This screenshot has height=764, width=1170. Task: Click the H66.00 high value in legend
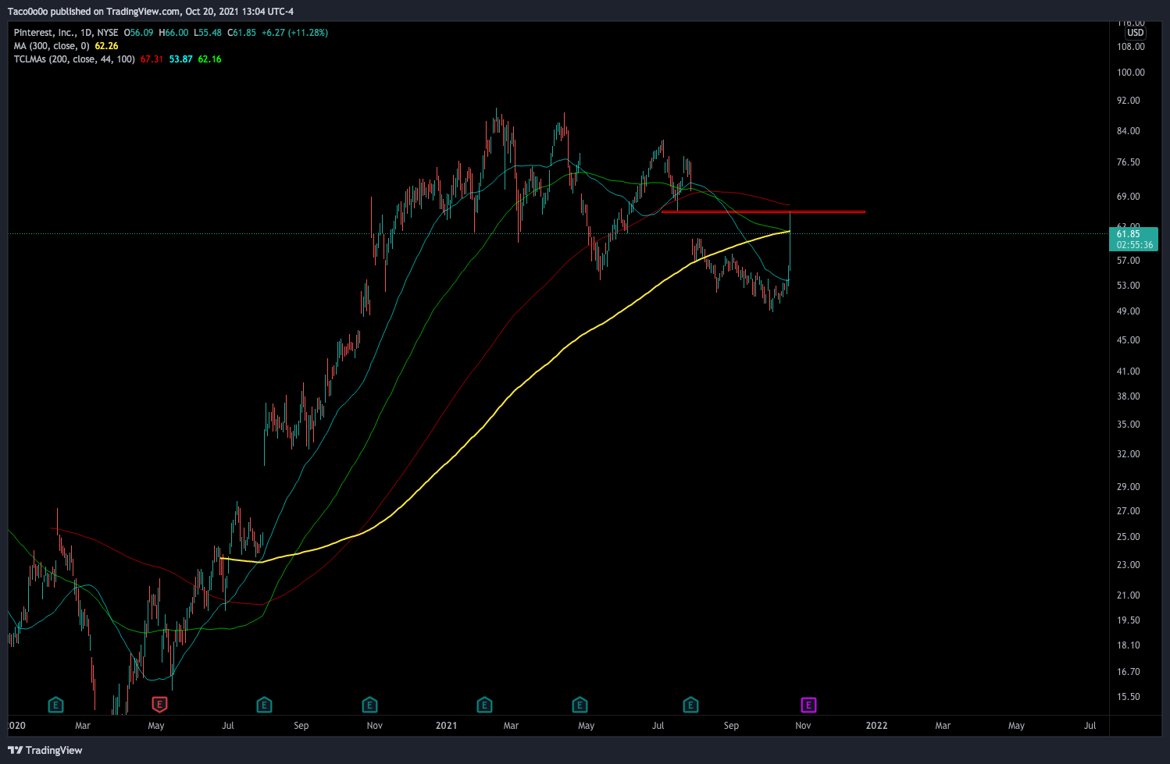pyautogui.click(x=173, y=33)
